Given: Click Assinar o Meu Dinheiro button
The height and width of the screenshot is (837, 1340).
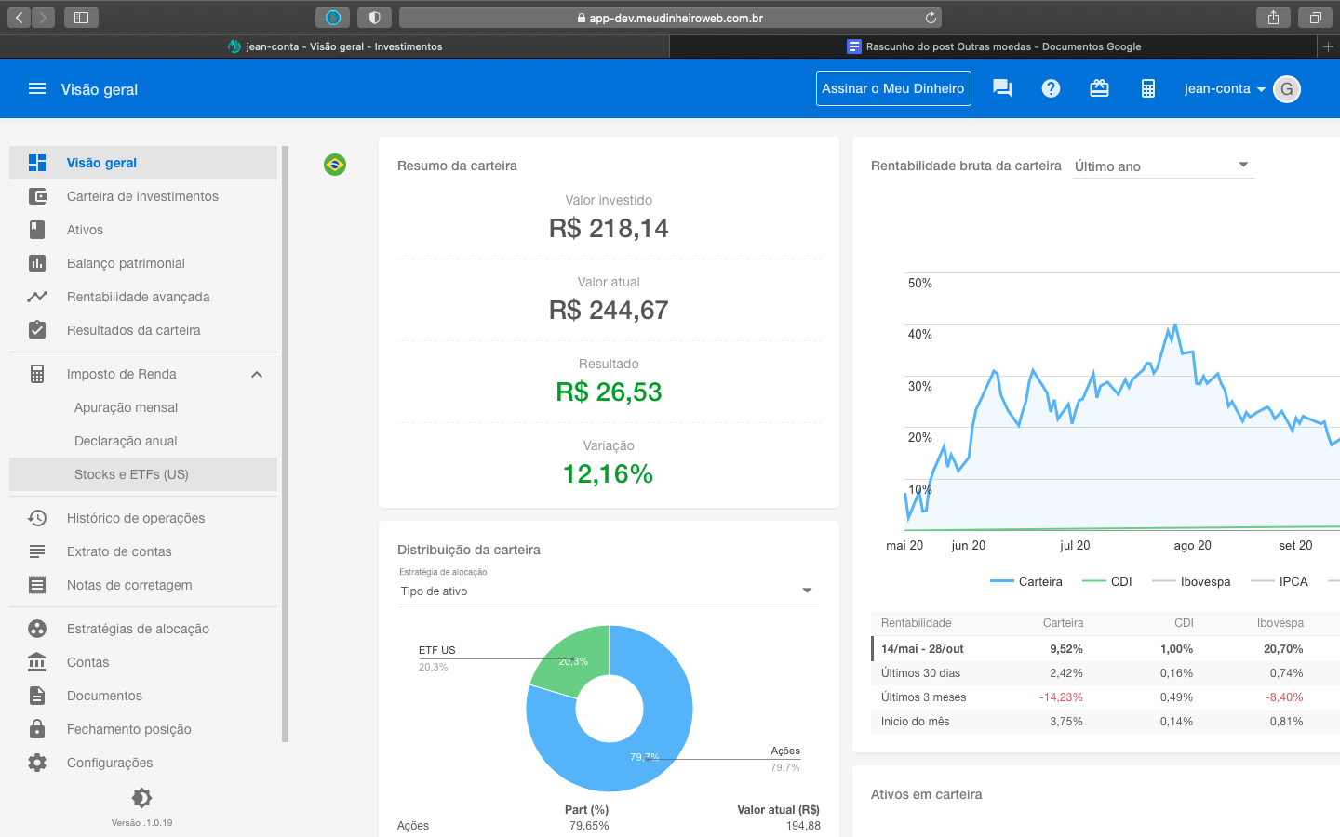Looking at the screenshot, I should pos(893,88).
